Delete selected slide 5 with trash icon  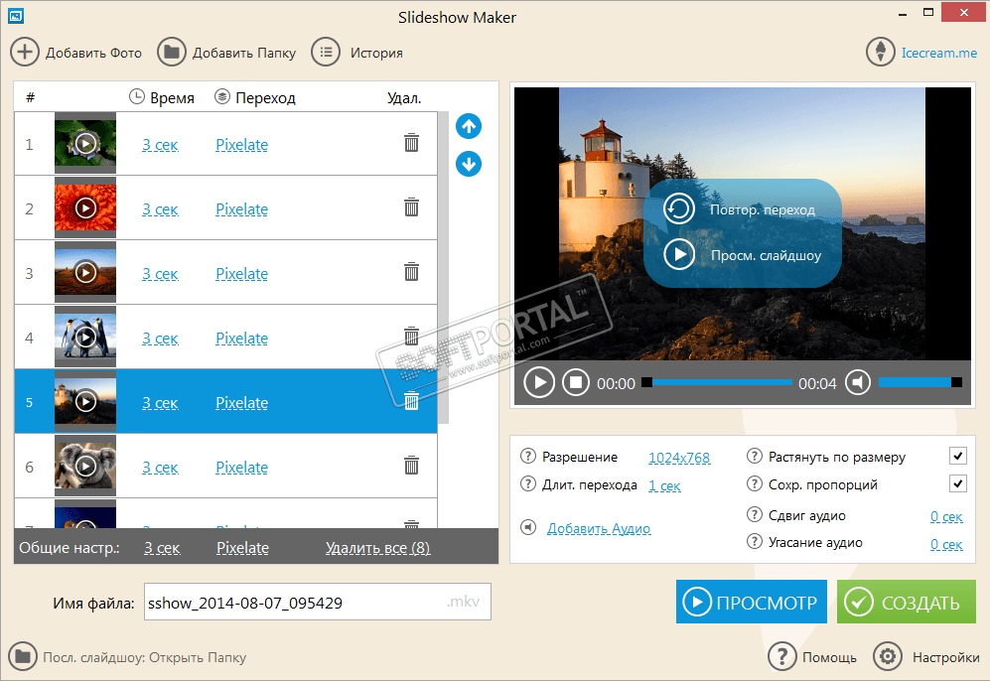pos(411,401)
